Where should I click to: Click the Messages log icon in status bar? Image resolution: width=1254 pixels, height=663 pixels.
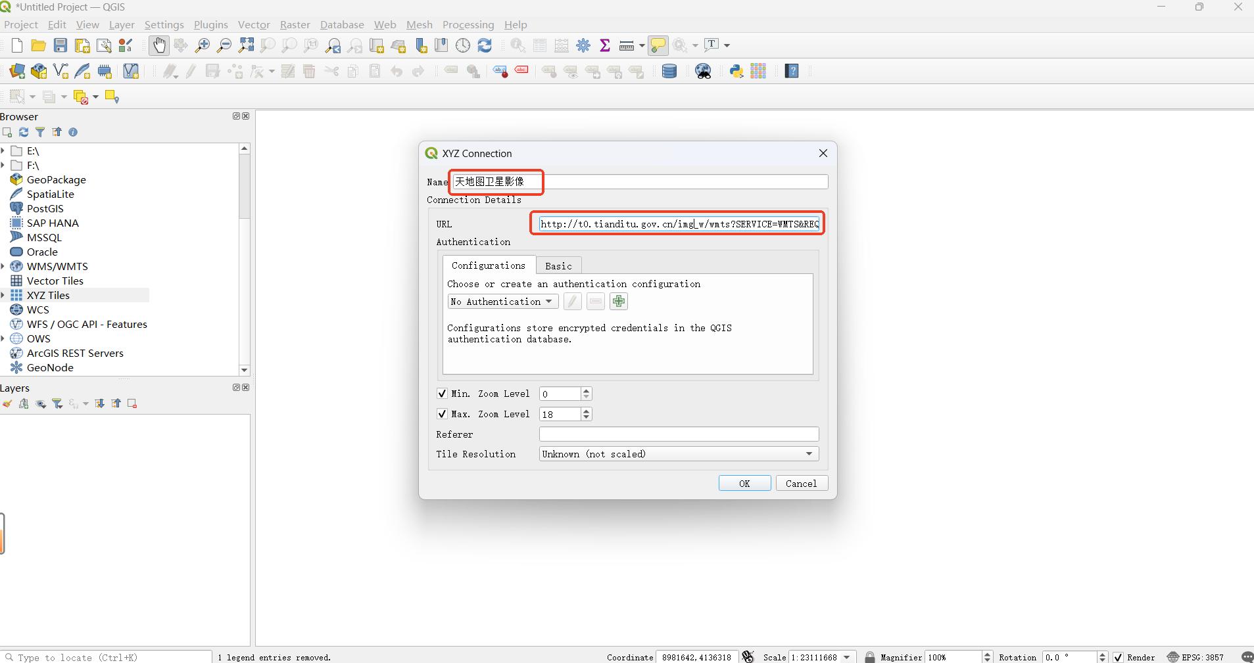pyautogui.click(x=1247, y=657)
